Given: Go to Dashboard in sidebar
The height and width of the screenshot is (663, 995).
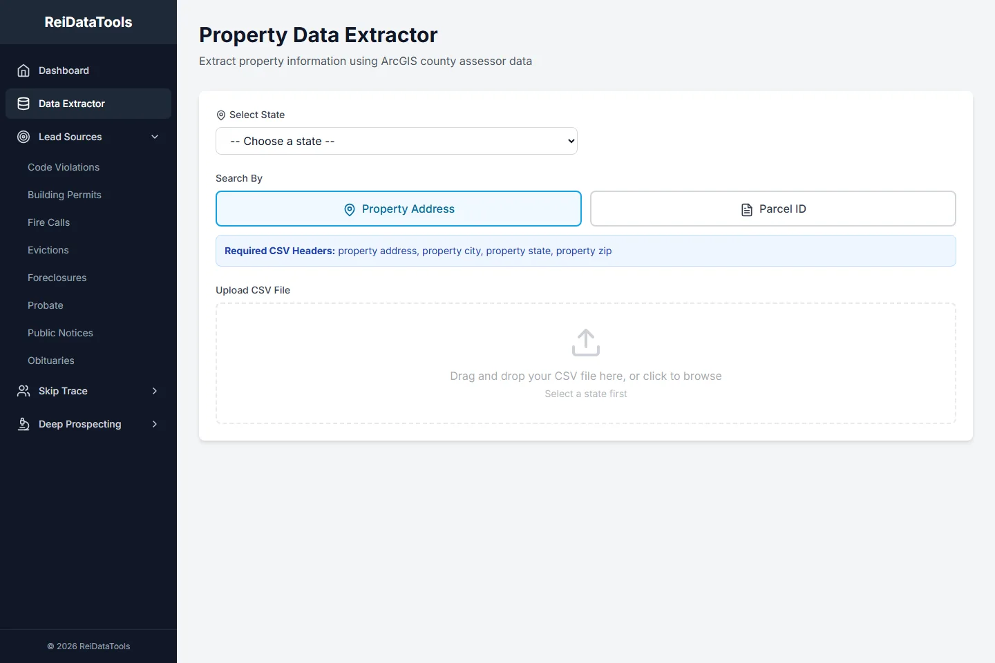Looking at the screenshot, I should [x=88, y=70].
